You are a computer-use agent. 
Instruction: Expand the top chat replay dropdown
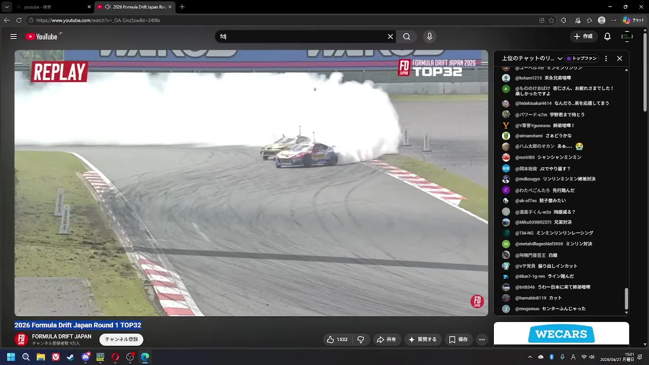pyautogui.click(x=560, y=58)
